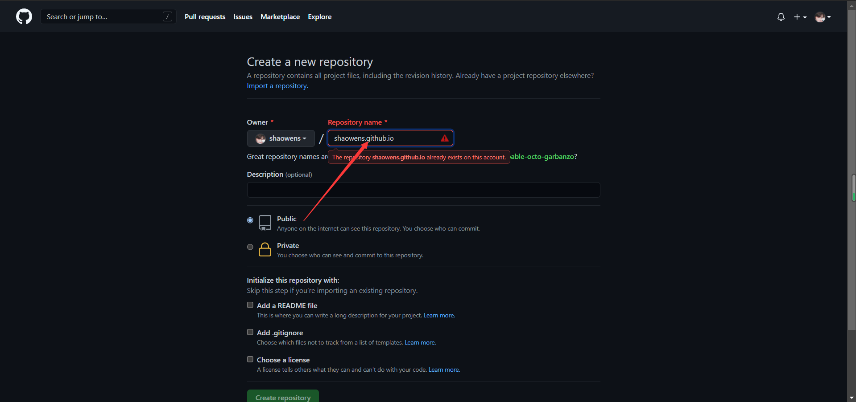
Task: Open the user avatar menu in header
Action: click(x=823, y=17)
